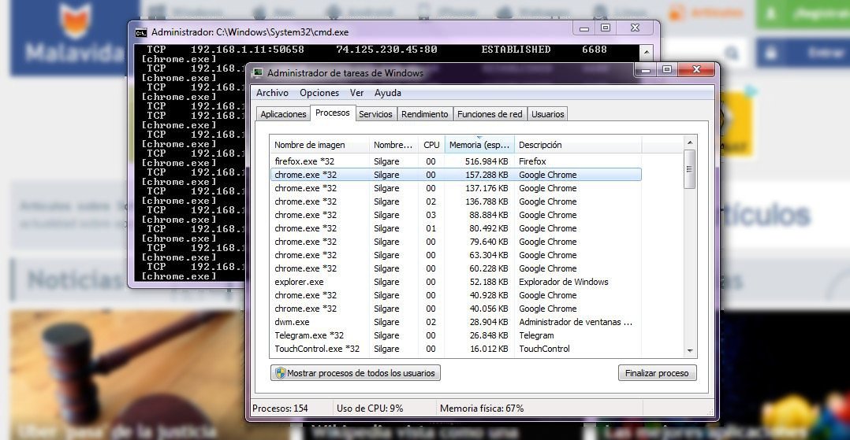The image size is (850, 440).
Task: Select the TouchControl.exe *32 process row
Action: [x=456, y=349]
